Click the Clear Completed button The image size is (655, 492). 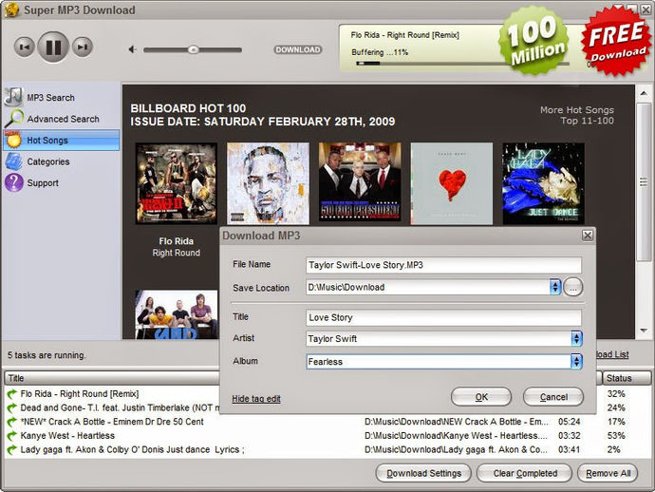click(x=525, y=474)
